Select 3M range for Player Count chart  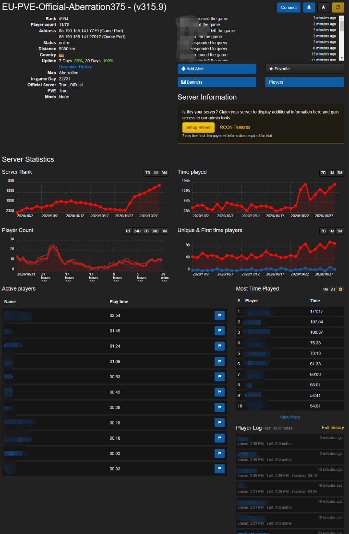pos(164,231)
